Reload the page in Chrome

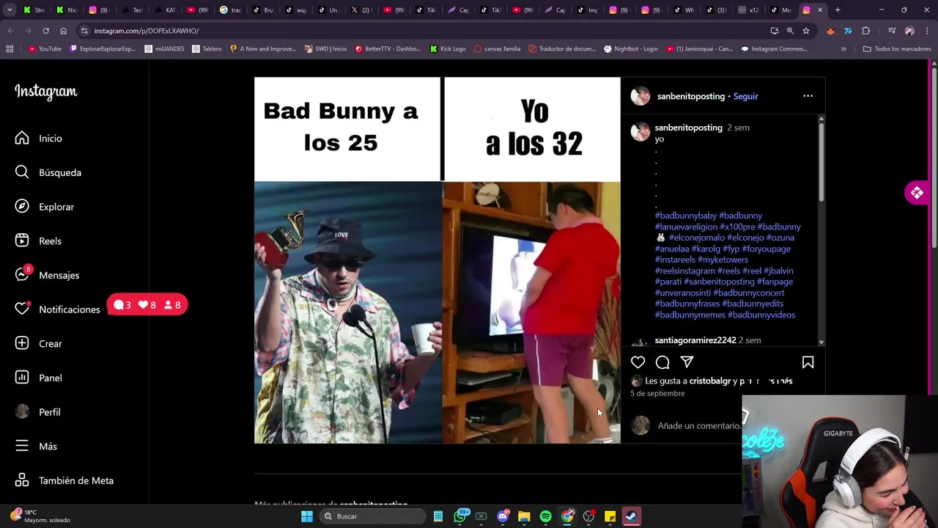[x=45, y=31]
